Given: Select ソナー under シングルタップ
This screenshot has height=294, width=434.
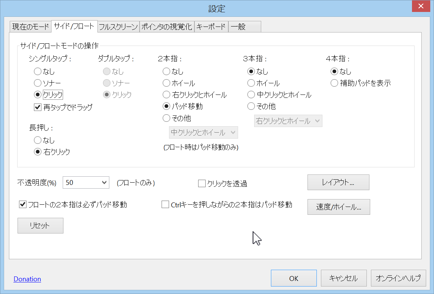Looking at the screenshot, I should (x=38, y=83).
